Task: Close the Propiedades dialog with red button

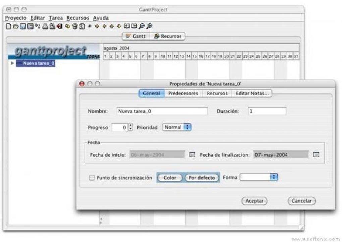Action: 82,84
